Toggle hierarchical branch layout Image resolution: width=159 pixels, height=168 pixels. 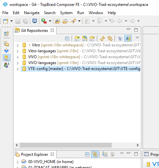tap(120, 38)
